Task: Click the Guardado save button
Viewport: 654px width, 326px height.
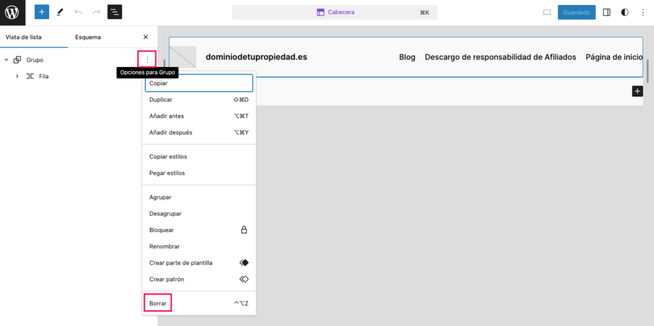Action: tap(577, 13)
